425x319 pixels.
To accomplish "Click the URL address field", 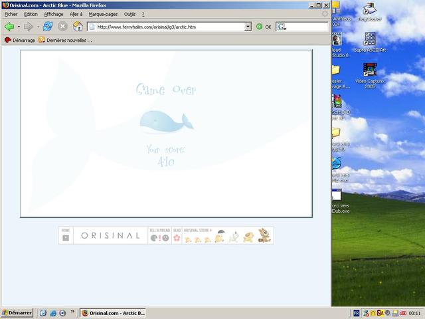I will pos(167,27).
